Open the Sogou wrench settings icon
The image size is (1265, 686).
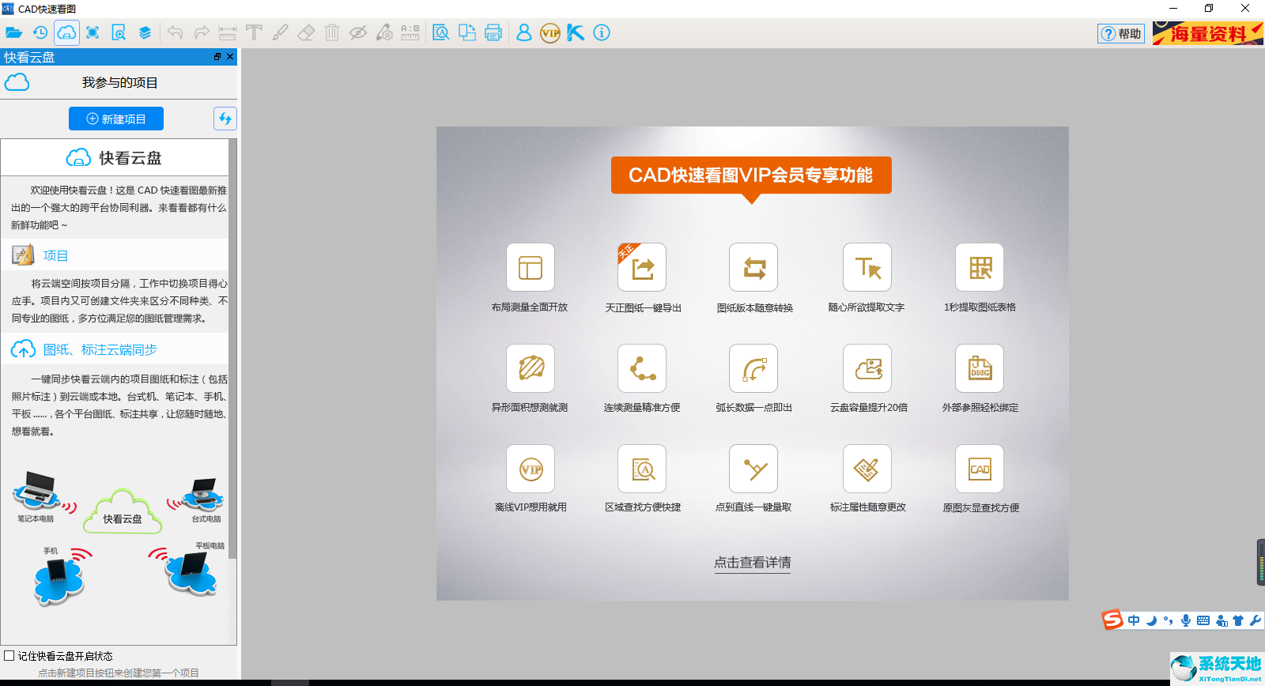click(1256, 620)
